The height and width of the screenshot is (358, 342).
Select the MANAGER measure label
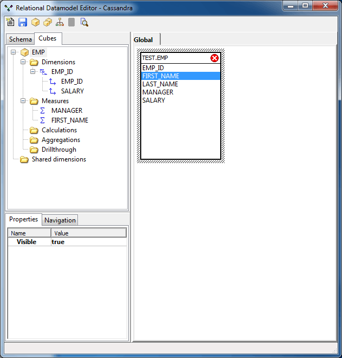[67, 111]
